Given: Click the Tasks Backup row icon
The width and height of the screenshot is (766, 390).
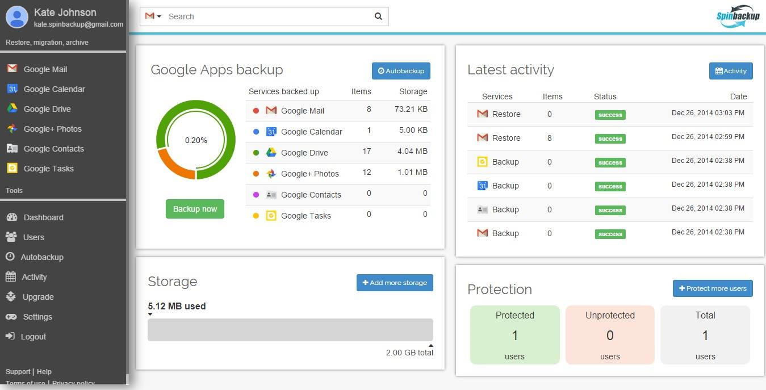Looking at the screenshot, I should tap(482, 162).
